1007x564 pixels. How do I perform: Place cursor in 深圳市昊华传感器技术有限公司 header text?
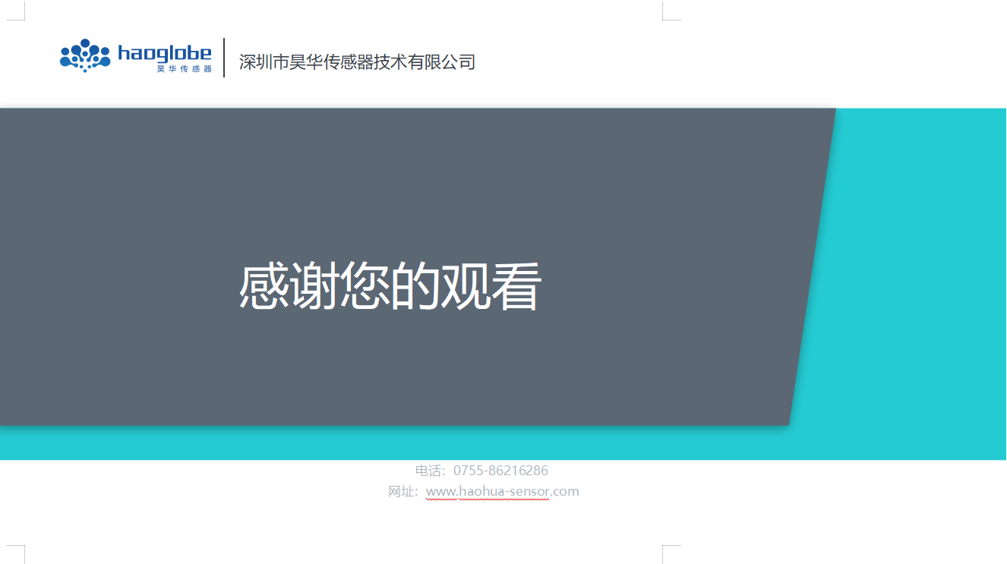tap(357, 62)
